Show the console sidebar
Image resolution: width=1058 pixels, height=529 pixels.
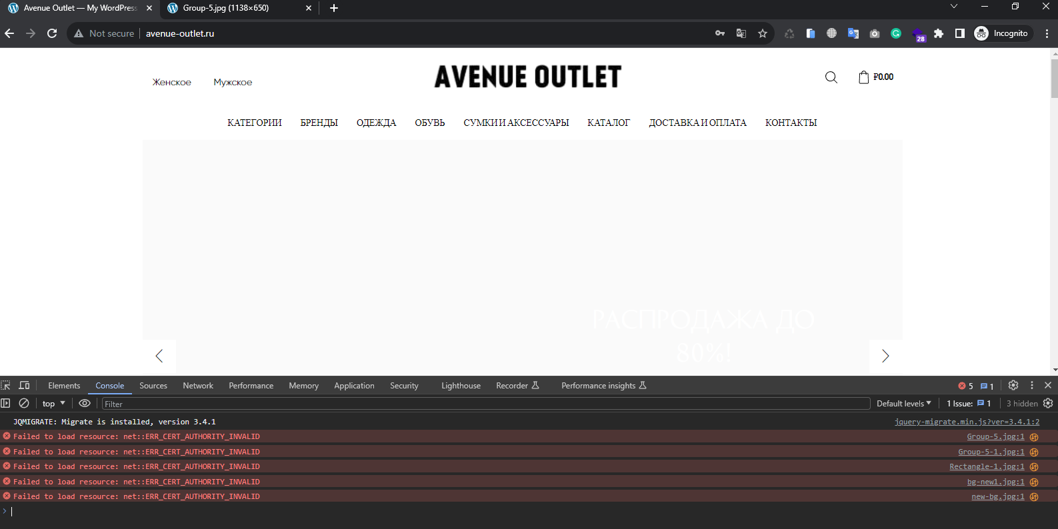(6, 403)
